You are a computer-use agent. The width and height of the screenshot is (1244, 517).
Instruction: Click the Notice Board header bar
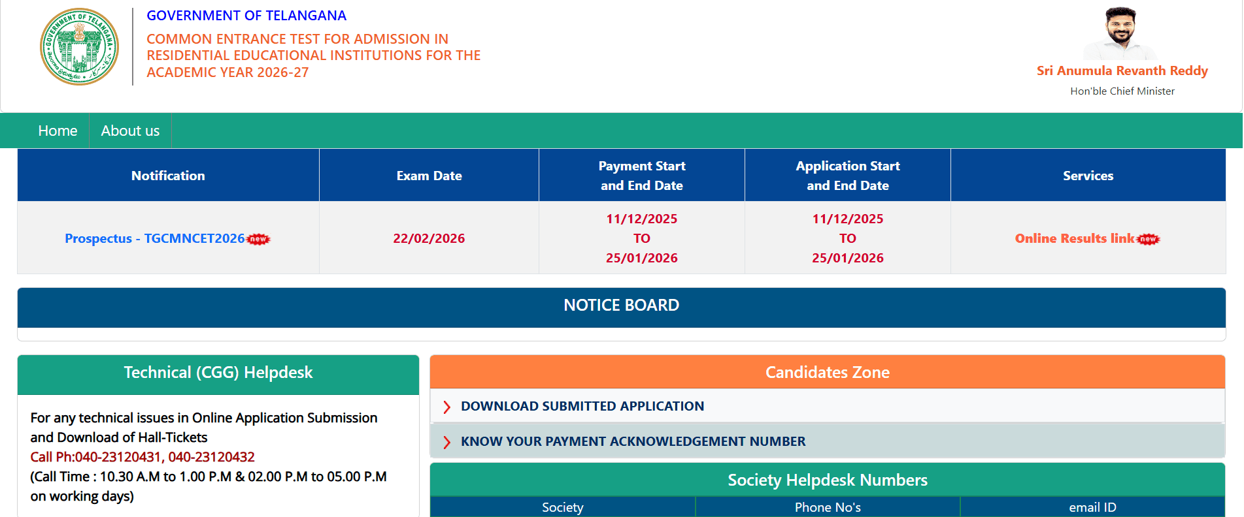621,305
